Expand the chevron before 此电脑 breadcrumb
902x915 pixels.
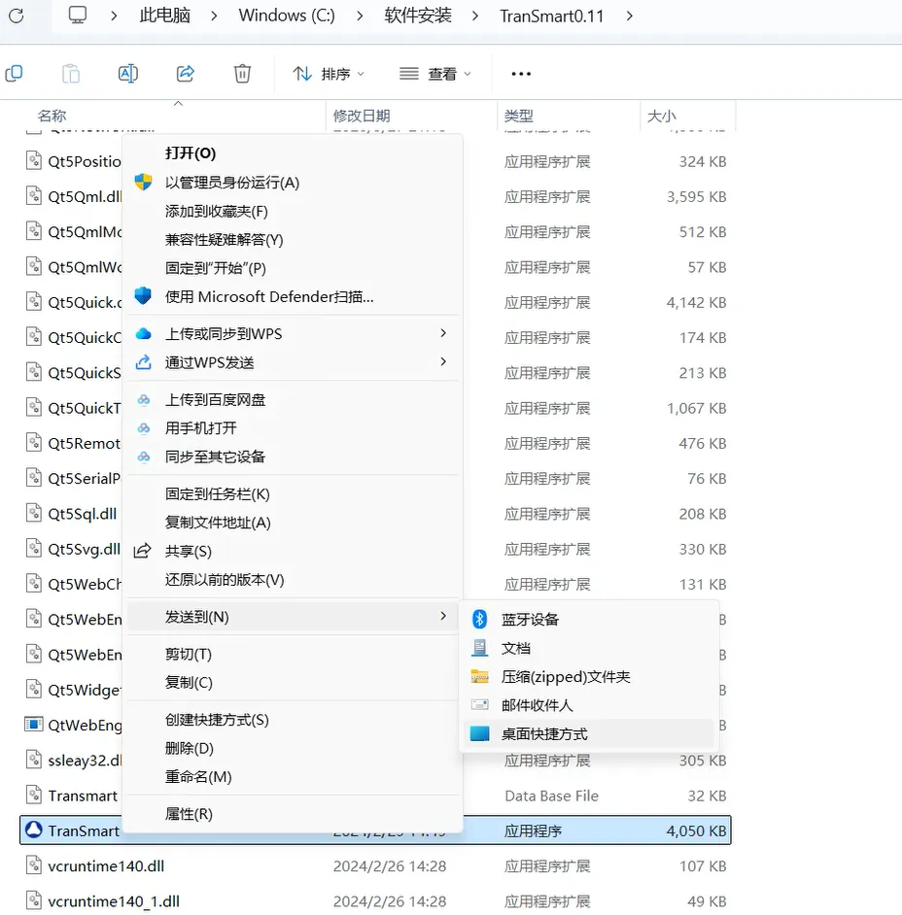pos(114,16)
